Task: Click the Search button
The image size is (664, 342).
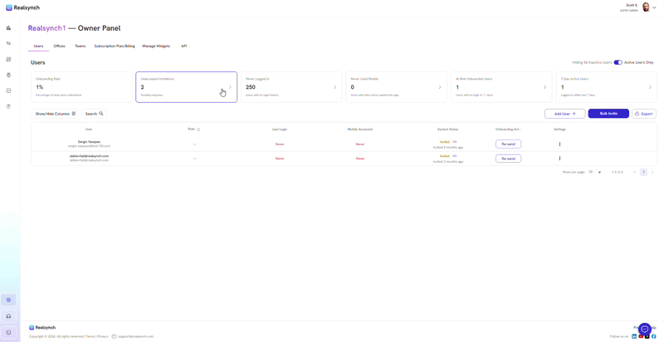Action: coord(94,114)
